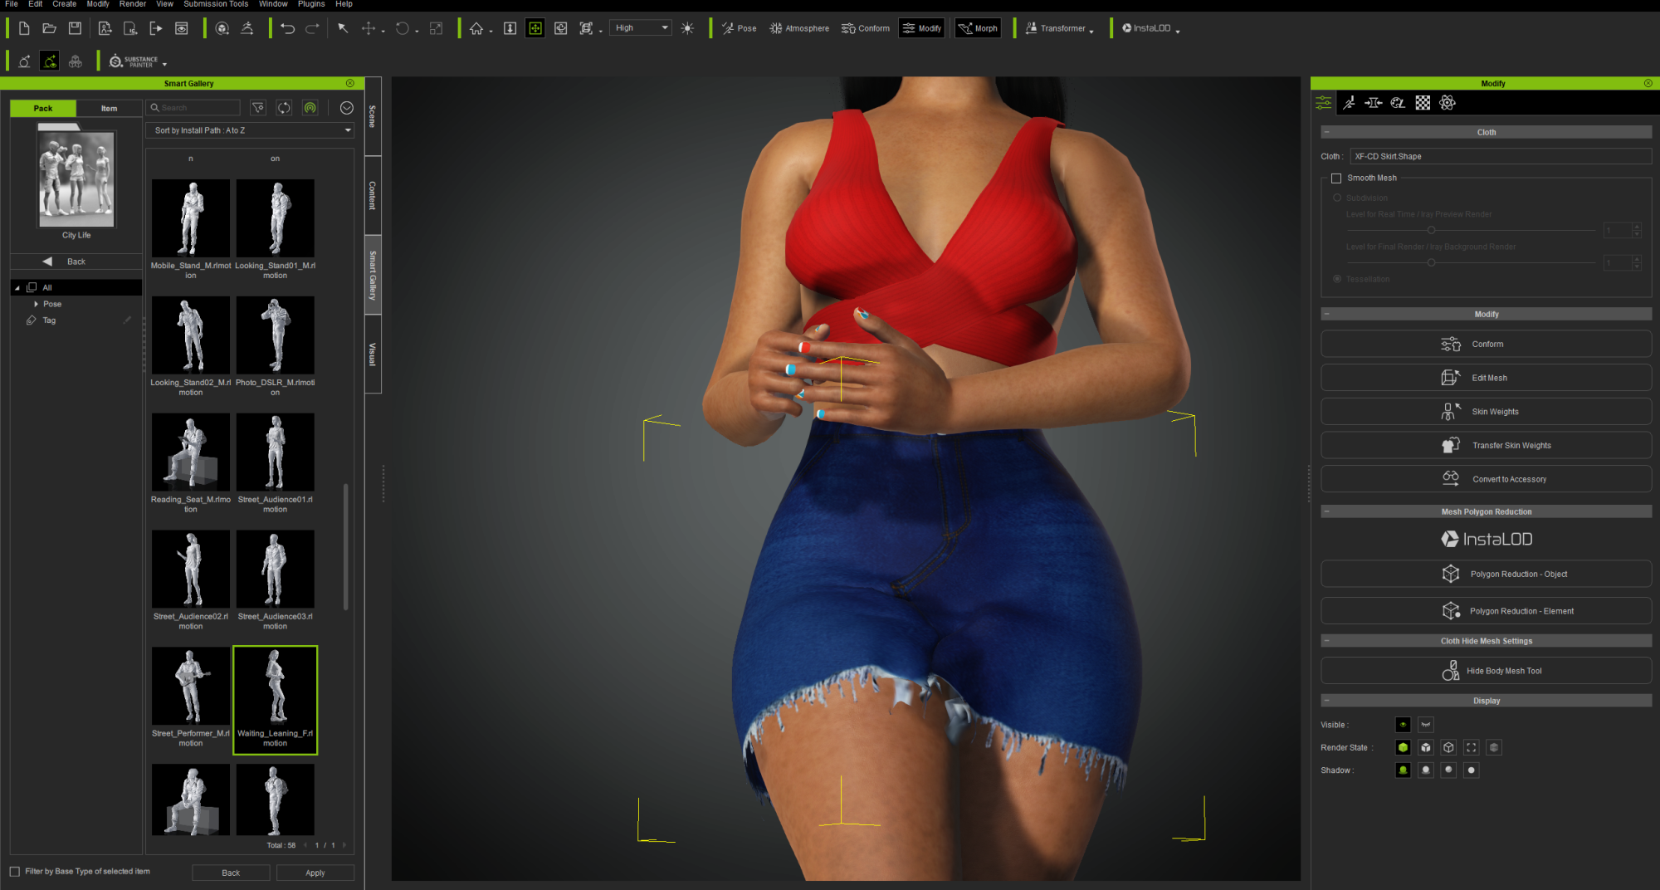Click the Convert to Accessory button
1660x890 pixels.
pyautogui.click(x=1486, y=479)
